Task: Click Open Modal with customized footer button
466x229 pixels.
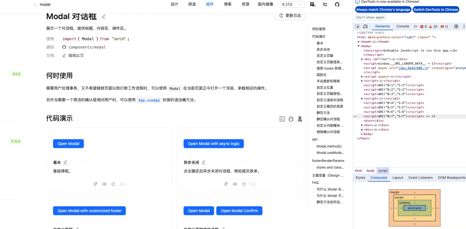Action: (x=89, y=211)
